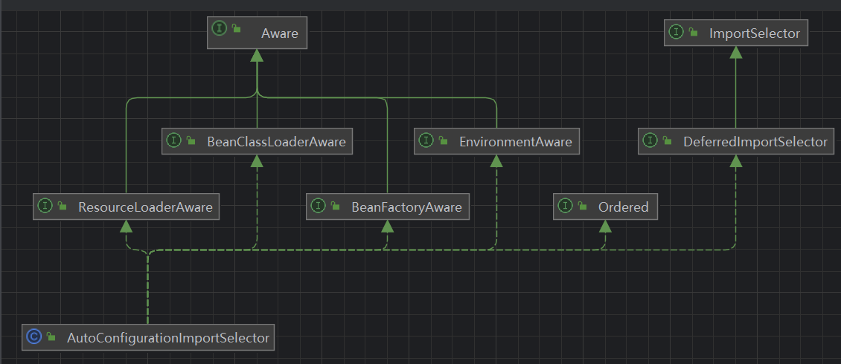Viewport: 841px width, 364px height.
Task: Click the class icon on AutoConfigurationImportSelector
Action: click(x=33, y=337)
